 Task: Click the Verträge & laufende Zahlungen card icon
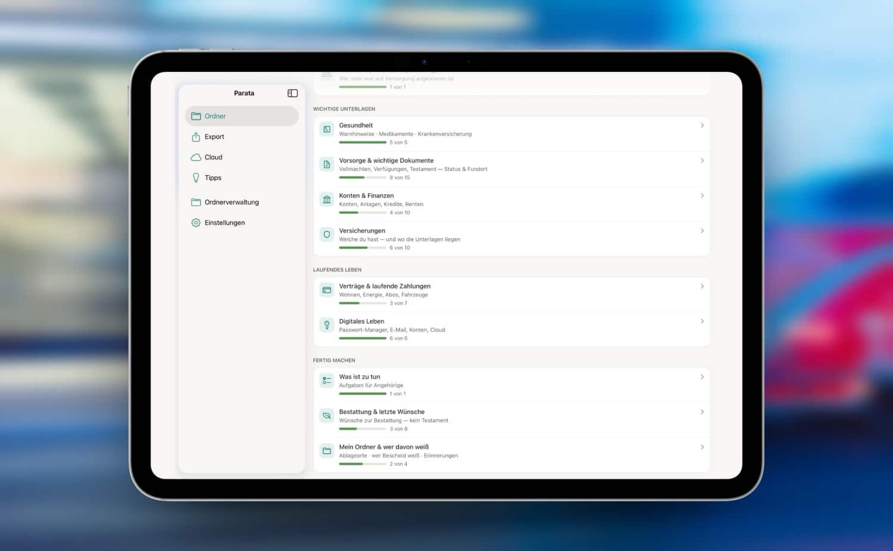(327, 290)
